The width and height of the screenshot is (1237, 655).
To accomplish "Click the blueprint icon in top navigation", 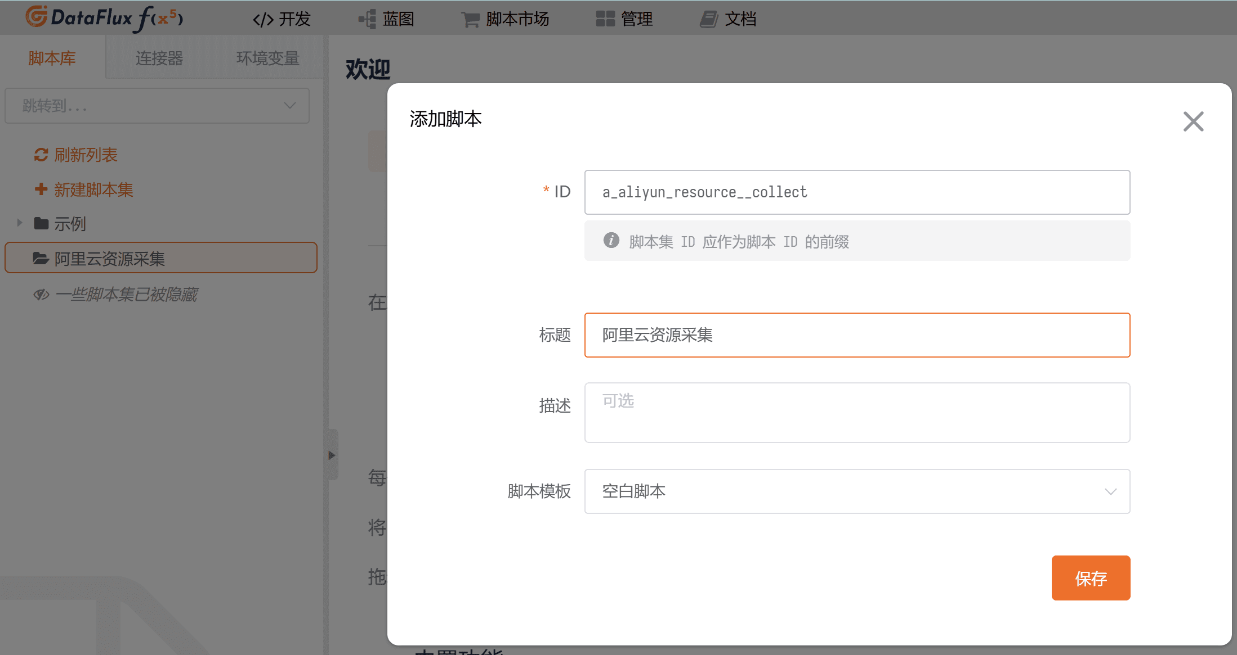I will (x=368, y=19).
